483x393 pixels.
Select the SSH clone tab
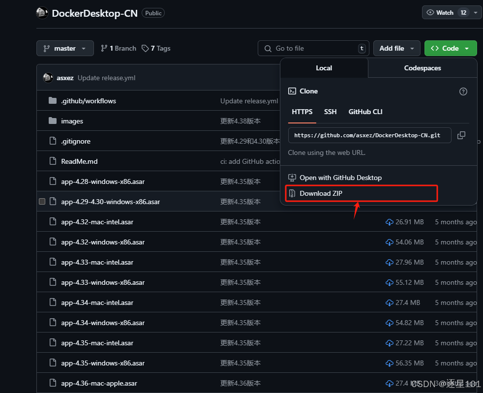tap(330, 112)
